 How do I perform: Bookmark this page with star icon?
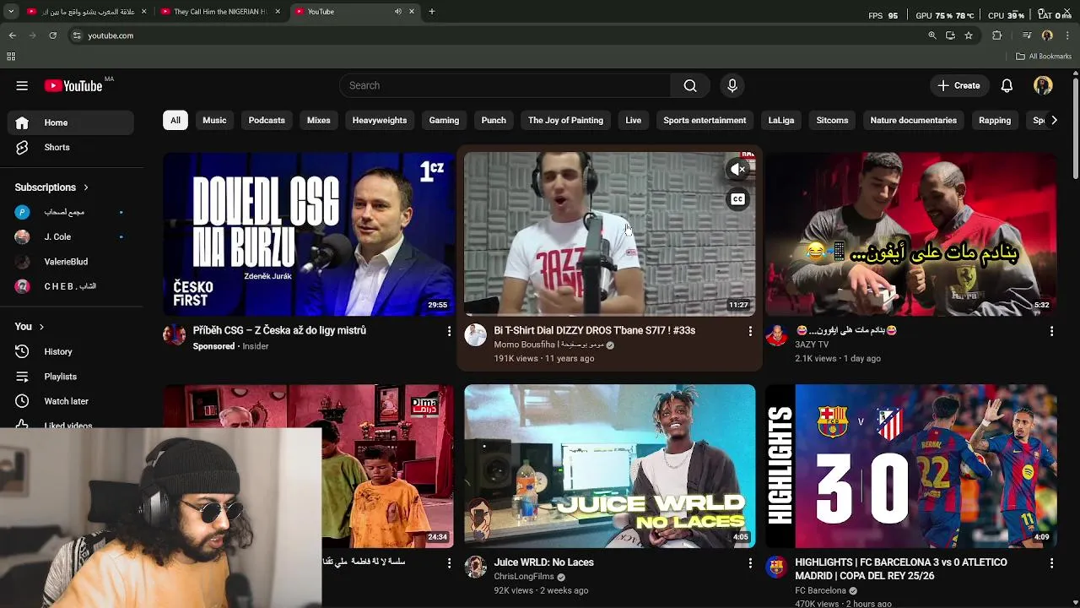(969, 35)
